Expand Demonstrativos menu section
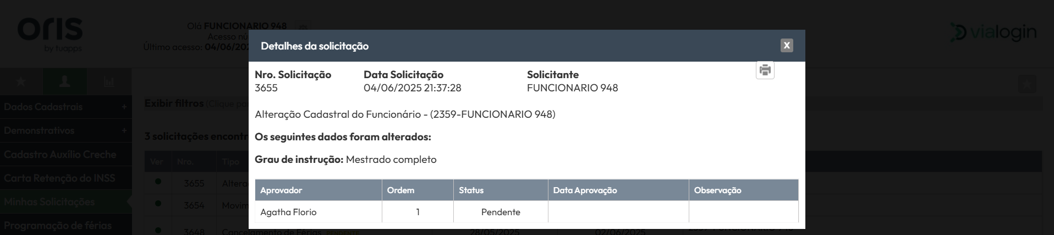Image resolution: width=1054 pixels, height=235 pixels. (66, 130)
